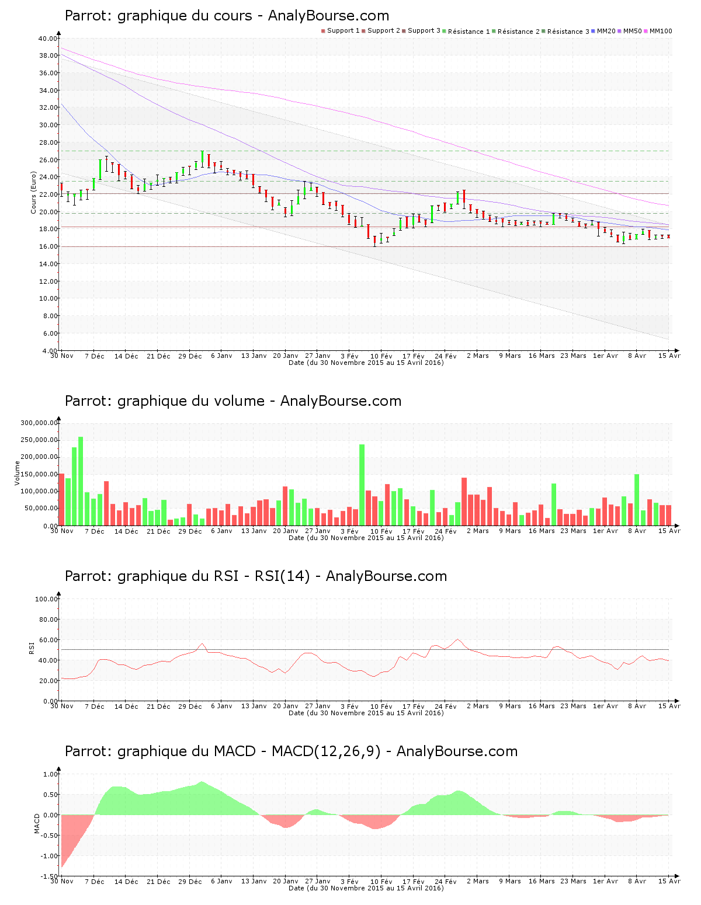Click "1.00" on the MACD axis
The width and height of the screenshot is (701, 905).
[51, 774]
